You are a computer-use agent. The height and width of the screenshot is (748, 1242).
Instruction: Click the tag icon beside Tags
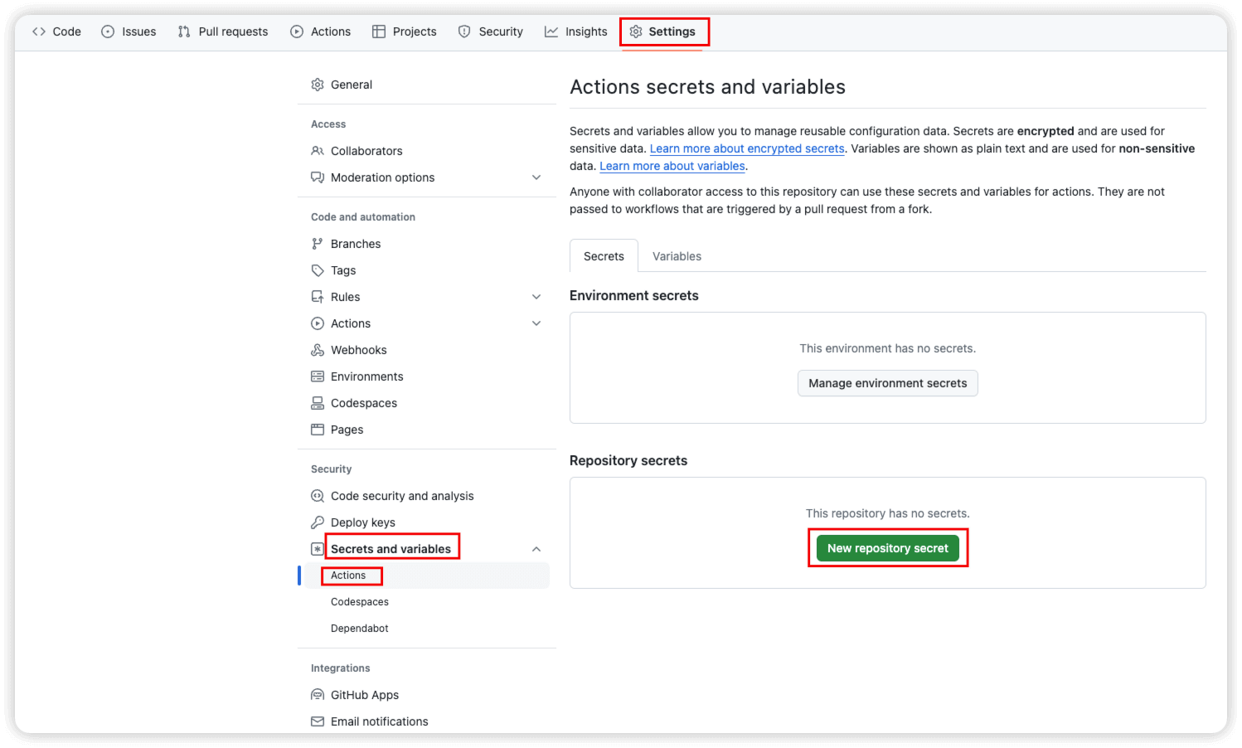[x=318, y=270]
